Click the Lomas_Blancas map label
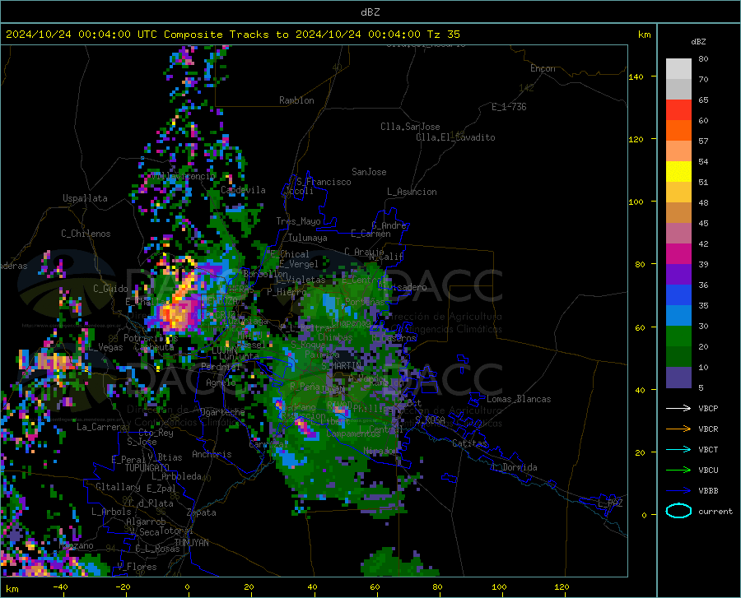Image resolution: width=741 pixels, height=598 pixels. coord(519,399)
